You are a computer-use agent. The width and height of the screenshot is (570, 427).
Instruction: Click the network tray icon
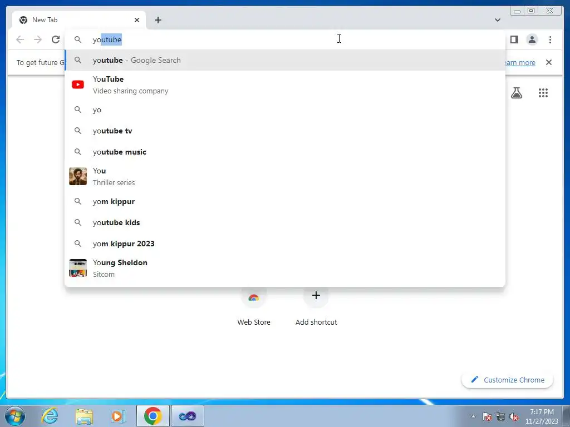(500, 416)
